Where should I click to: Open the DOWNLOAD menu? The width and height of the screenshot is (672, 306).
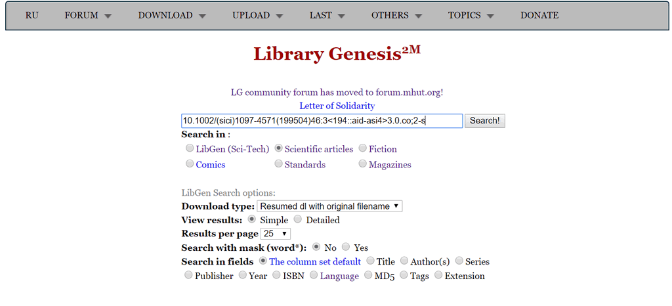coord(172,15)
